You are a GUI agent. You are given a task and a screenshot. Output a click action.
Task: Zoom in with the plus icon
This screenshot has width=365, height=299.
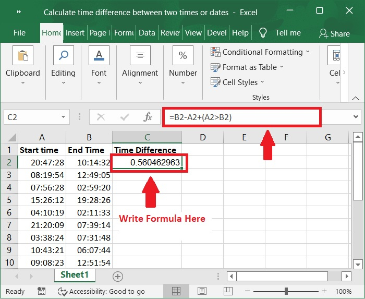(324, 291)
